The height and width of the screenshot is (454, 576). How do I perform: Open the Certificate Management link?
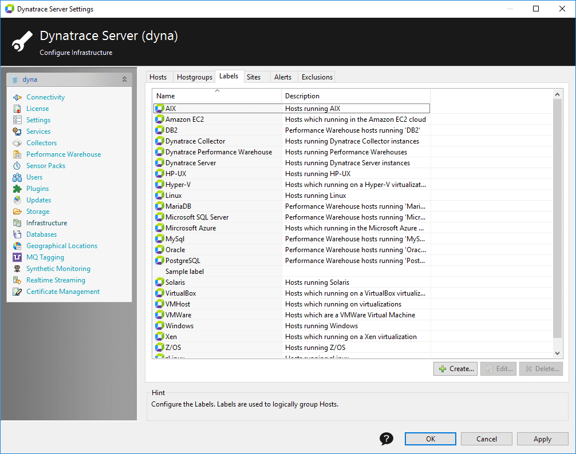click(x=63, y=292)
